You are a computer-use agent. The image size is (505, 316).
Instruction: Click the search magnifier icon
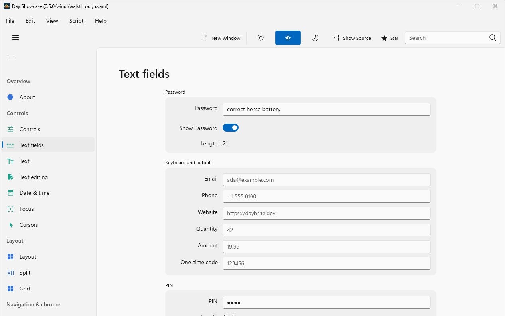pyautogui.click(x=493, y=38)
